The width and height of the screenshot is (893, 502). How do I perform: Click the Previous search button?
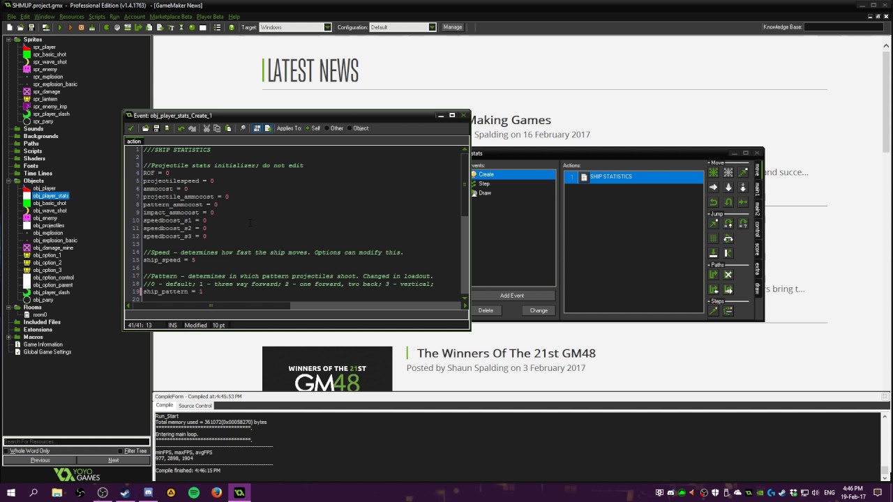(40, 460)
